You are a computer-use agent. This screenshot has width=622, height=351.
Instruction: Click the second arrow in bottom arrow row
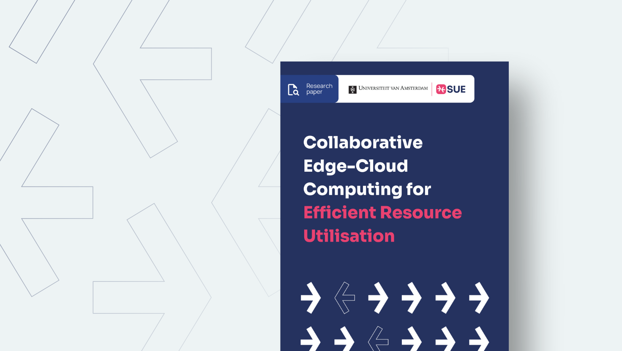(345, 338)
